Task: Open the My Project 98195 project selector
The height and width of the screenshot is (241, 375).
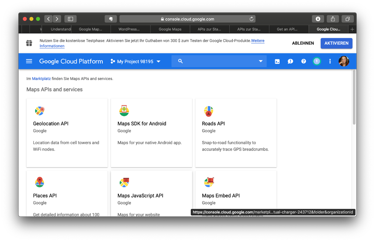Action: 135,62
